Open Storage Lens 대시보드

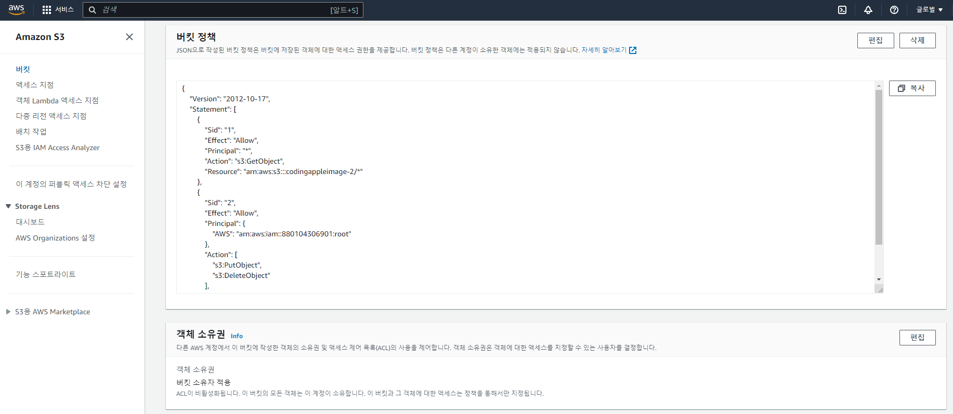point(30,222)
